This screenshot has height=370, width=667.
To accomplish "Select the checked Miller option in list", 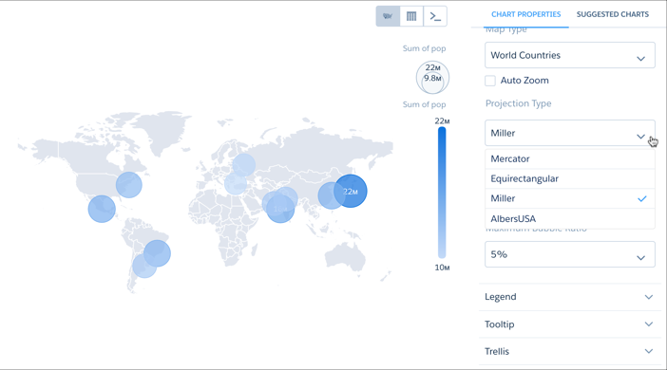I will tap(569, 198).
